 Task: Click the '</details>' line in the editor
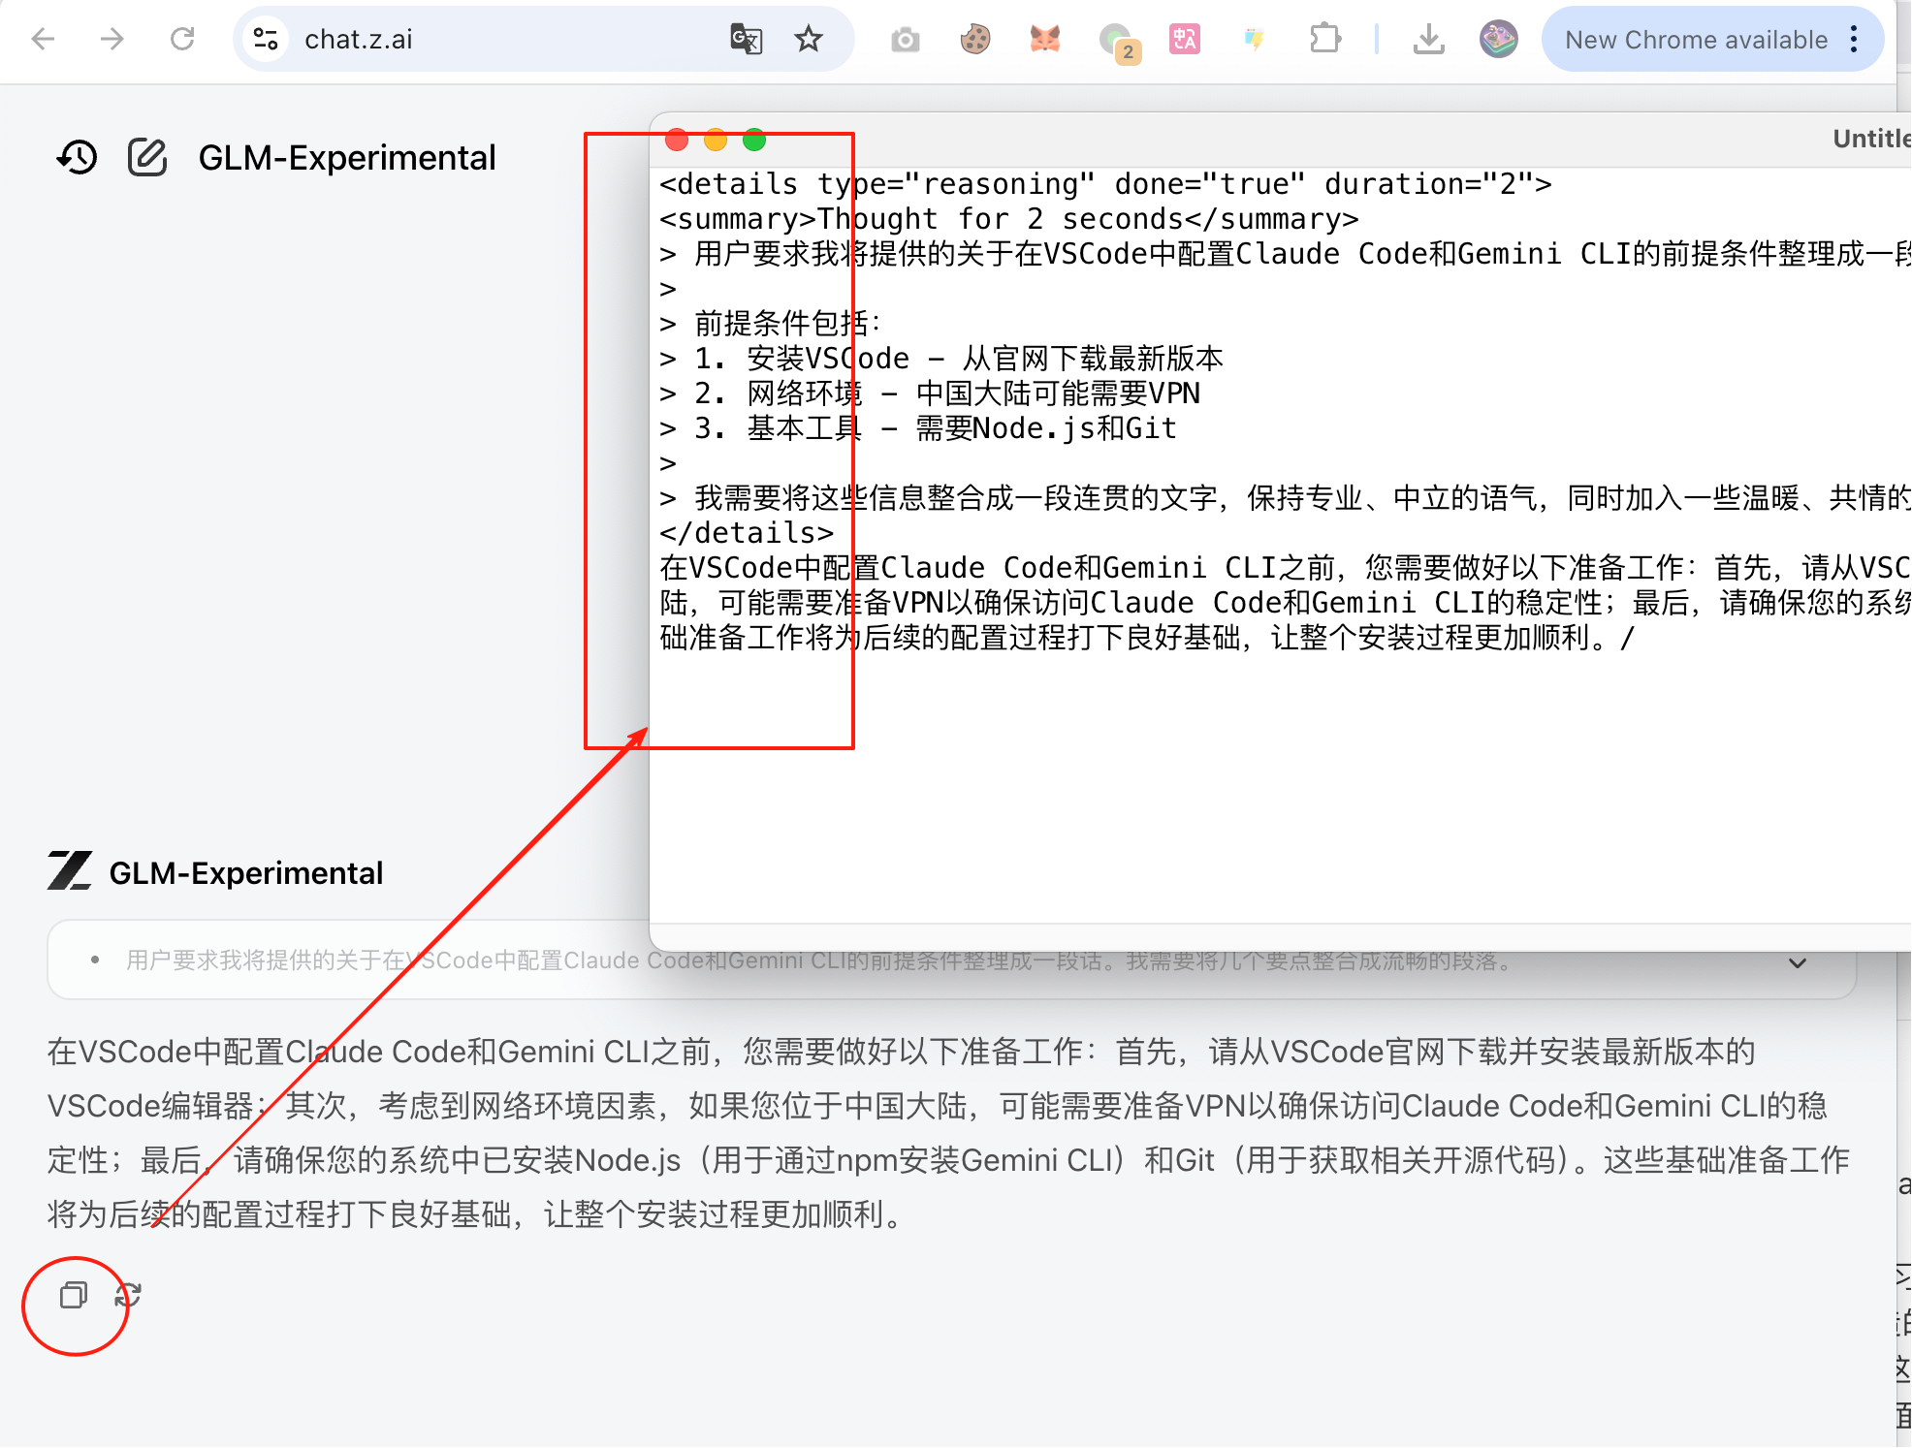click(x=747, y=533)
